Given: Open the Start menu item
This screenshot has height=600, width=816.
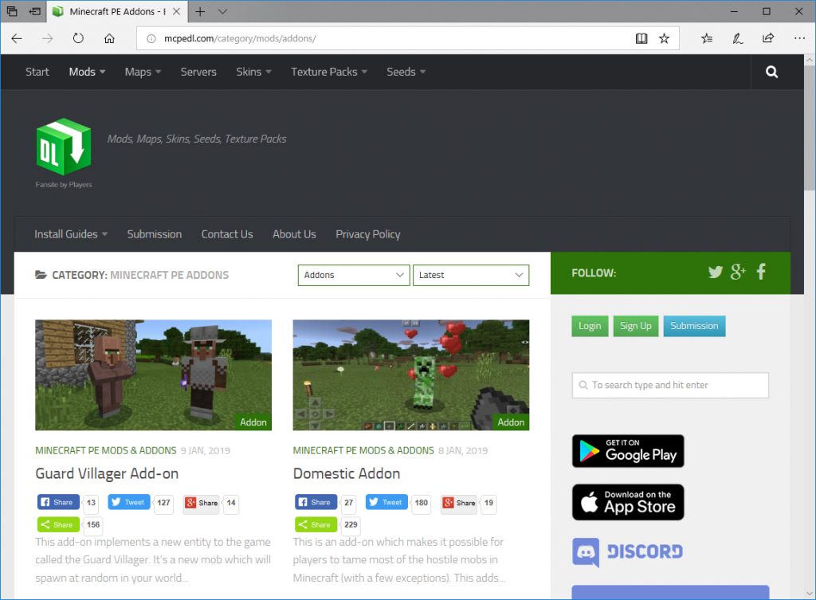Looking at the screenshot, I should (x=37, y=72).
